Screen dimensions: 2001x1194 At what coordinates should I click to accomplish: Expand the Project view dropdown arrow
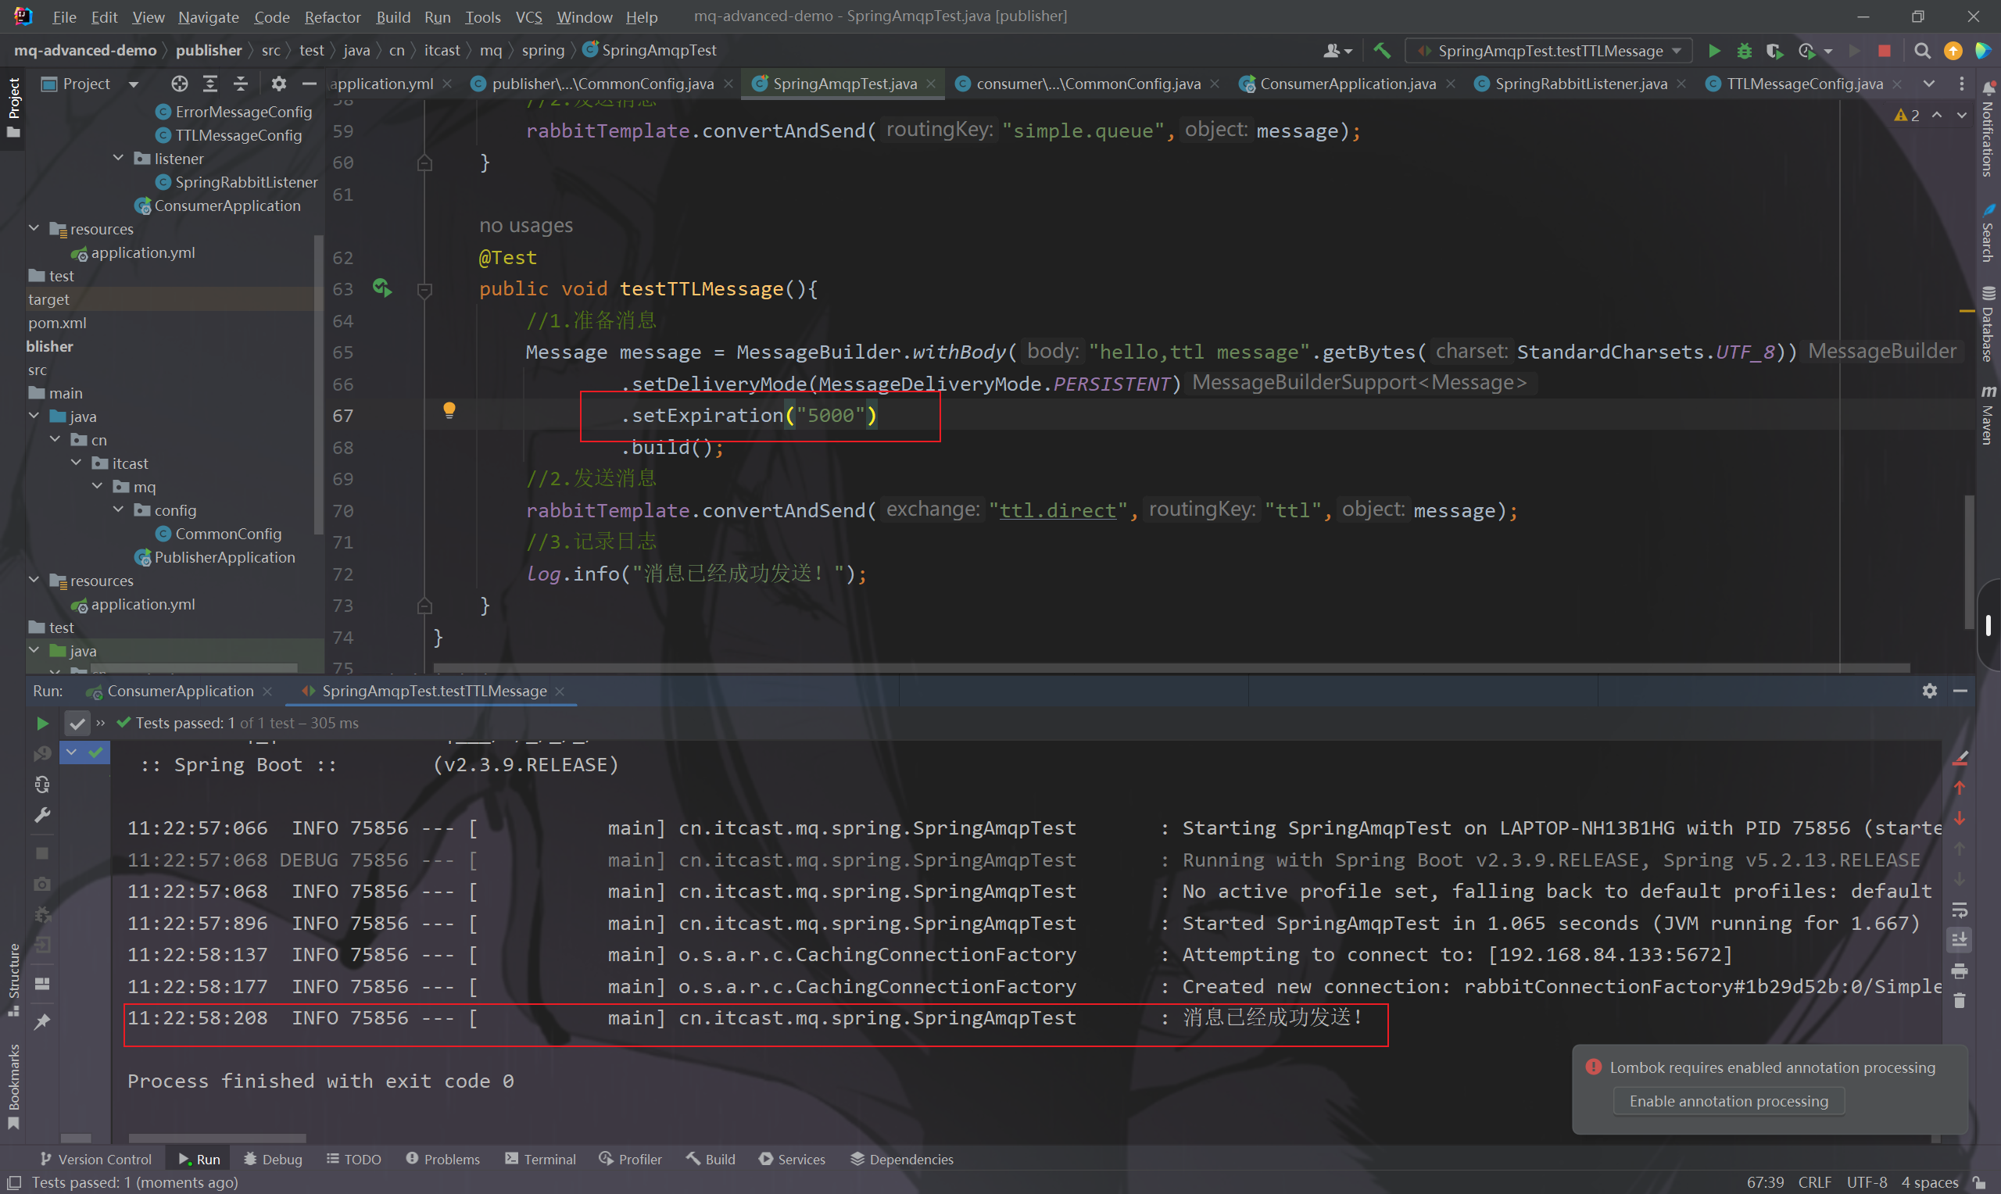(134, 84)
